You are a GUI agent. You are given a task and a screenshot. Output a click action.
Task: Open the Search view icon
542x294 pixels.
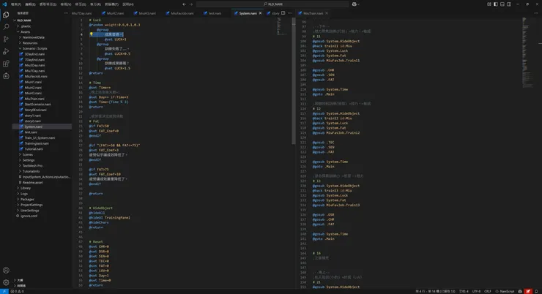click(x=6, y=27)
